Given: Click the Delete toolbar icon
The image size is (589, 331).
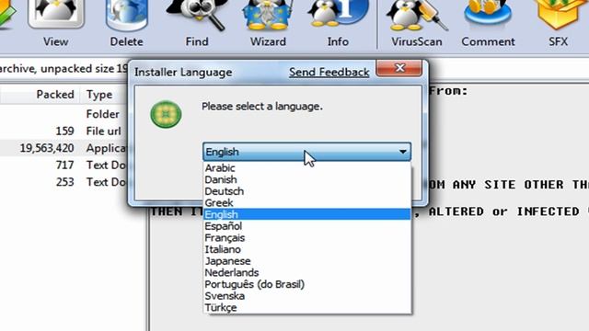Looking at the screenshot, I should pyautogui.click(x=127, y=22).
